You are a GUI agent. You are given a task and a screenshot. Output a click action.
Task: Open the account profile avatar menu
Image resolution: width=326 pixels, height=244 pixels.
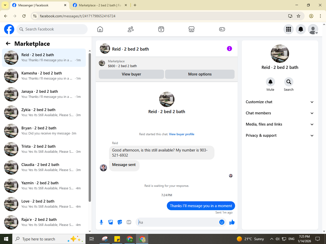(x=313, y=29)
